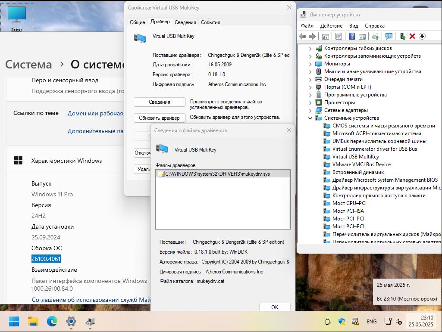The image size is (442, 332).
Task: Switch to the Общие tab
Action: pyautogui.click(x=137, y=22)
